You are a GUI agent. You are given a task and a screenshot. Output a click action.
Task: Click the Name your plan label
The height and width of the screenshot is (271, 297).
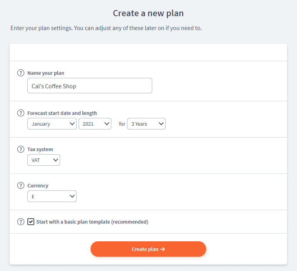click(x=46, y=73)
